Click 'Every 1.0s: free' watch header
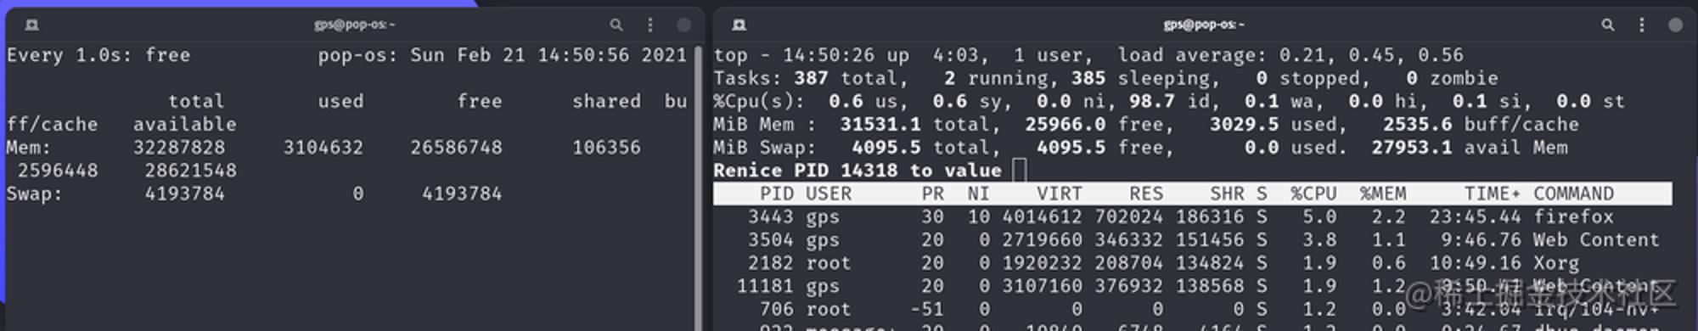Viewport: 1698px width, 331px height. (x=98, y=55)
